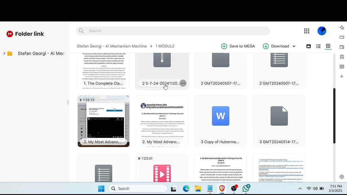This screenshot has width=347, height=195.
Task: Show hidden system tray icons
Action: click(x=300, y=188)
